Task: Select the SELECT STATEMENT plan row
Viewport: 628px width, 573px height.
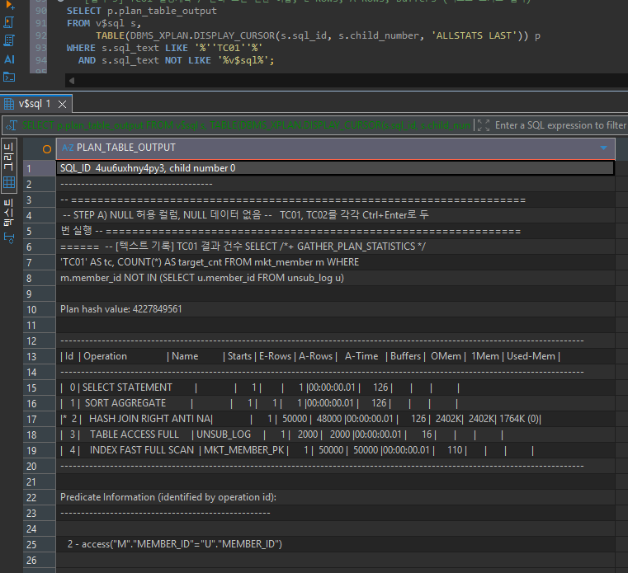Action: [x=336, y=387]
